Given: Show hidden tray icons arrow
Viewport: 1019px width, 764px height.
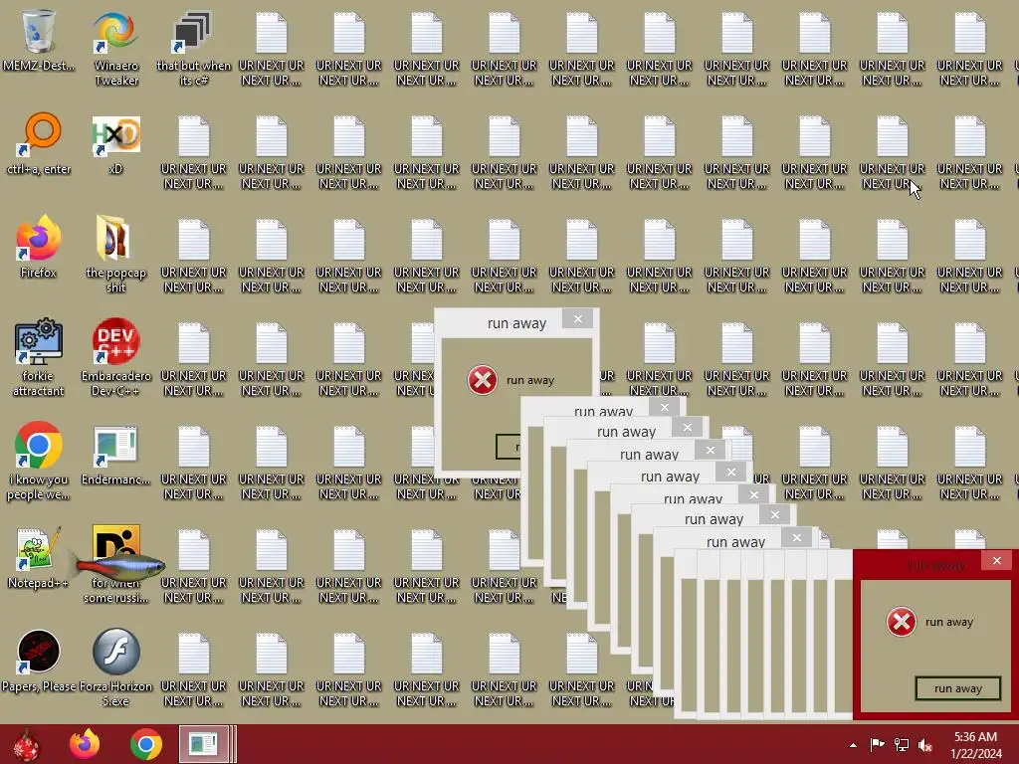Looking at the screenshot, I should (853, 745).
